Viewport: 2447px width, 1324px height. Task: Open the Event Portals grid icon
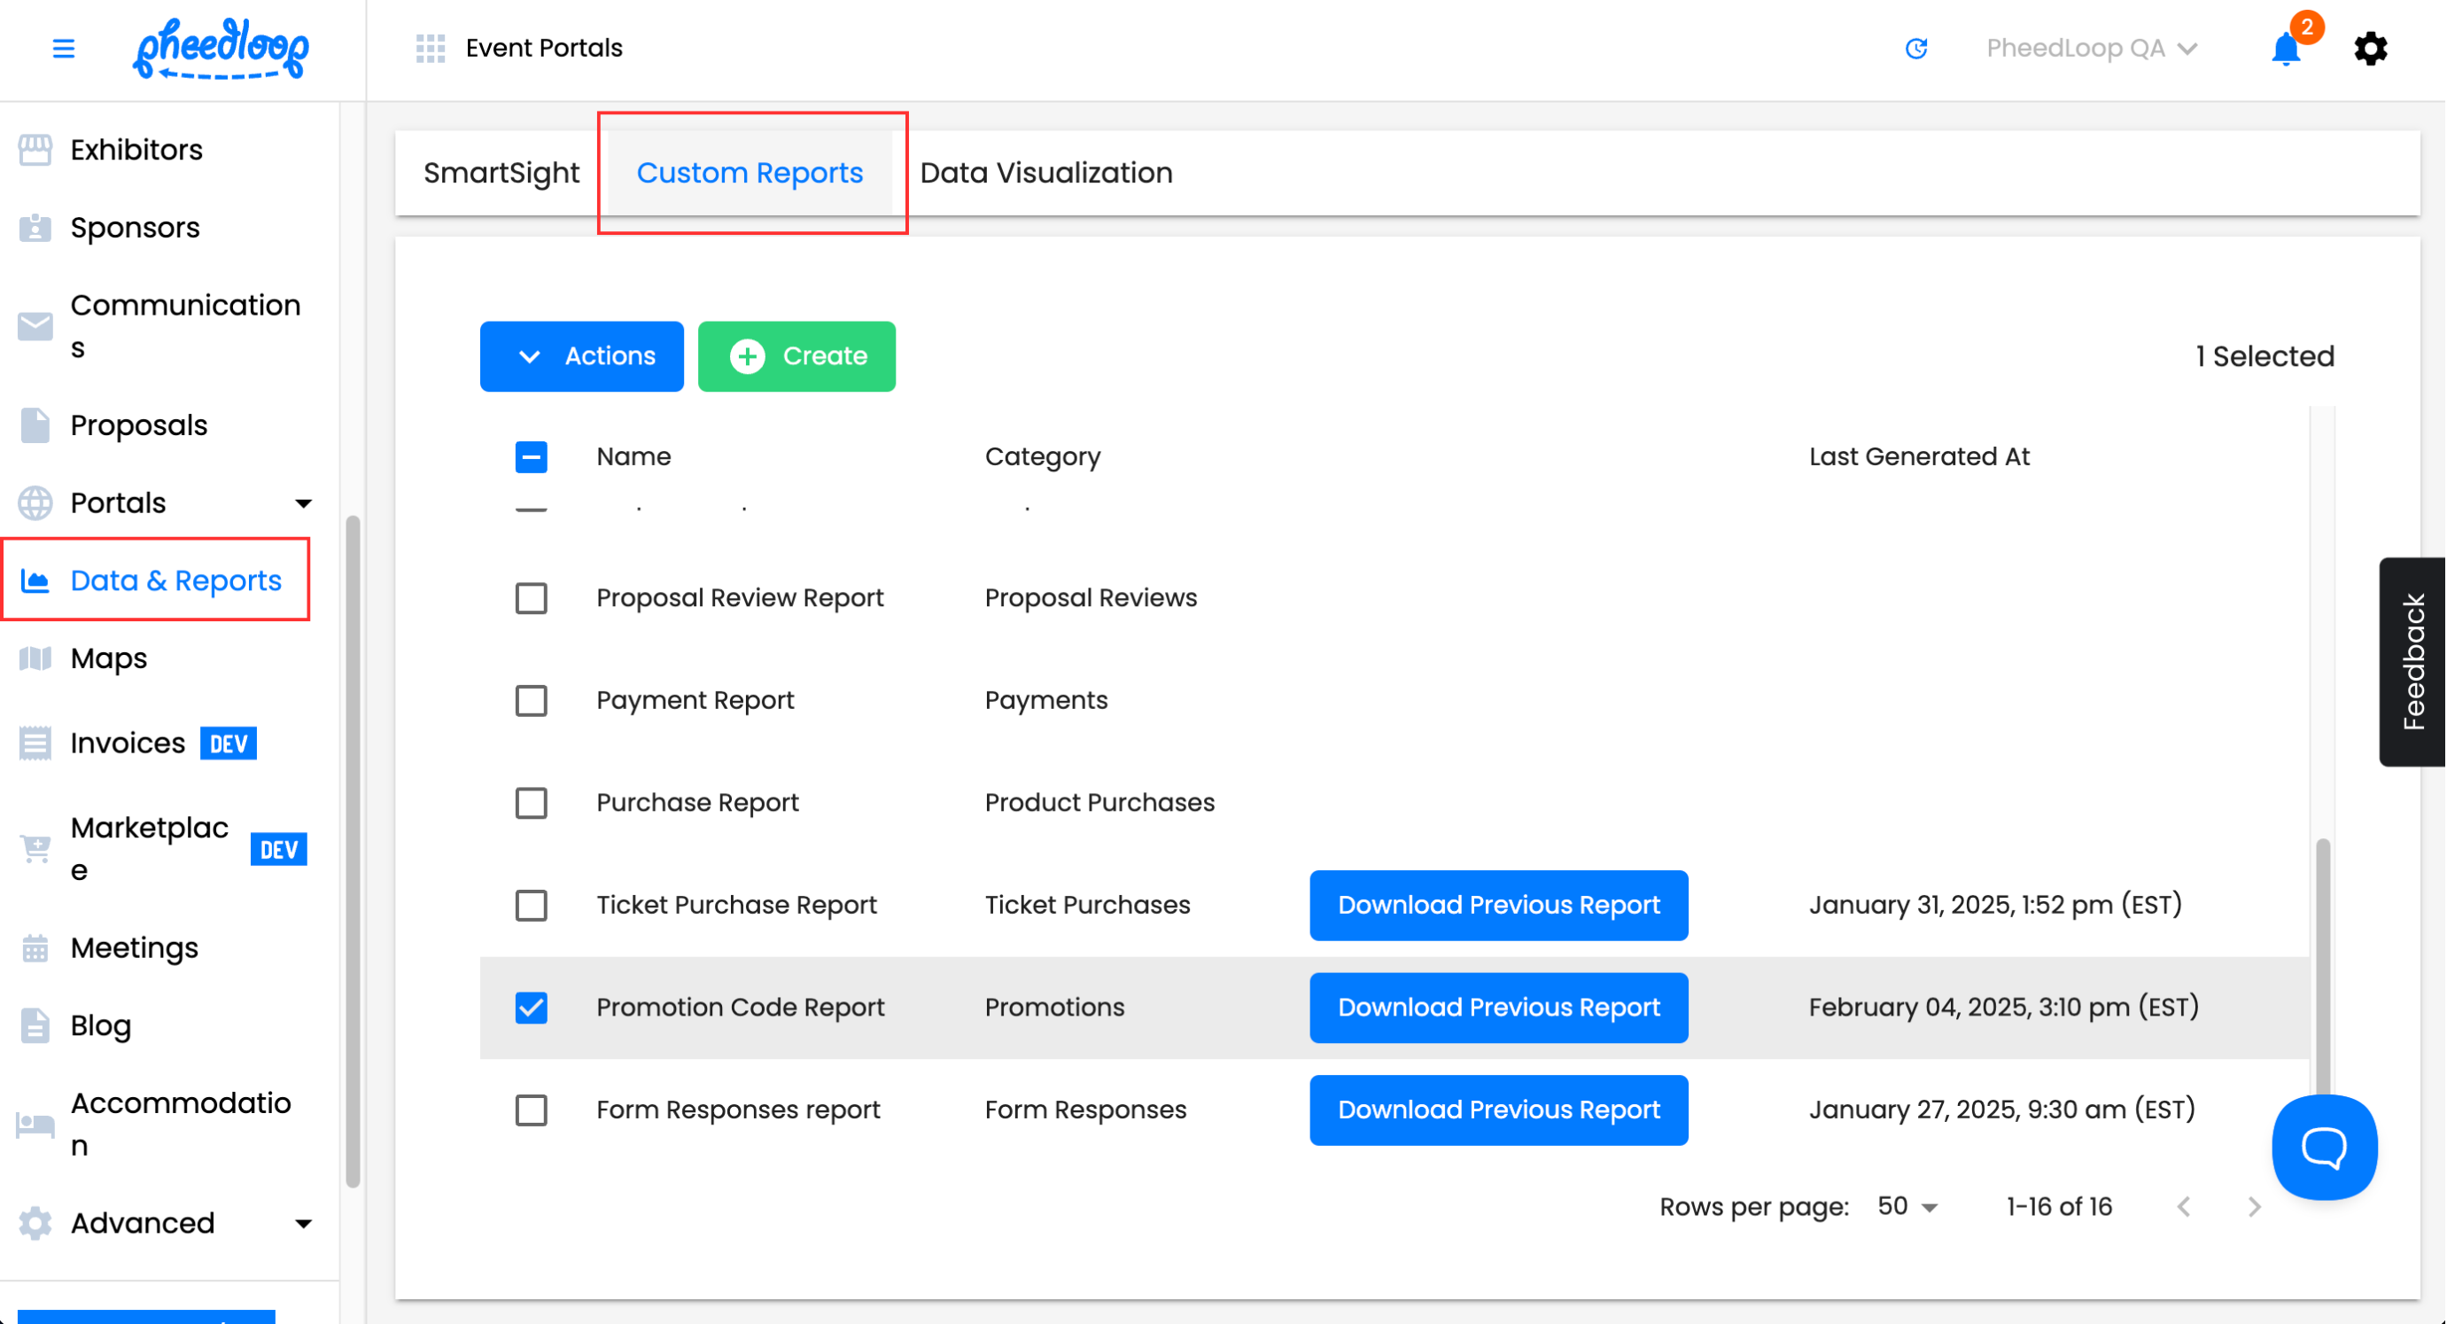(431, 48)
